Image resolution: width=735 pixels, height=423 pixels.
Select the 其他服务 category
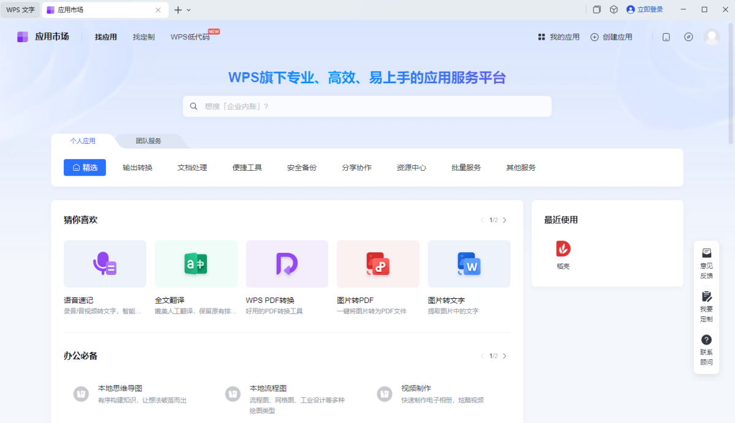tap(521, 168)
